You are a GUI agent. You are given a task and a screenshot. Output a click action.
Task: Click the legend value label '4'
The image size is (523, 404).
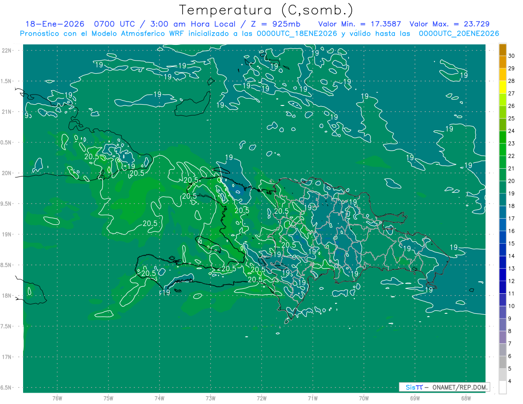pos(510,381)
